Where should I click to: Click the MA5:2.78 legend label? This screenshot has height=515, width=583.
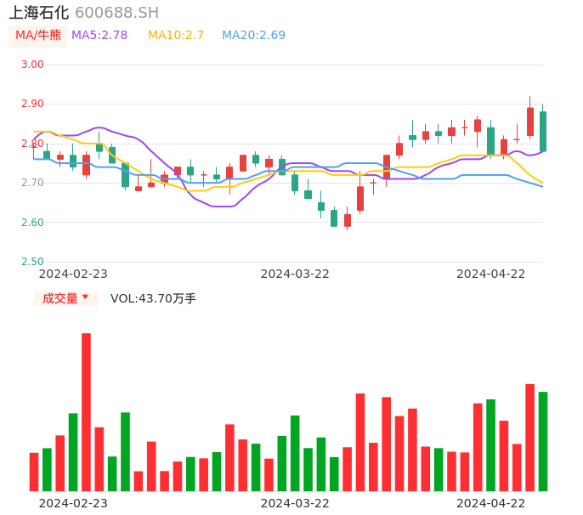(99, 36)
